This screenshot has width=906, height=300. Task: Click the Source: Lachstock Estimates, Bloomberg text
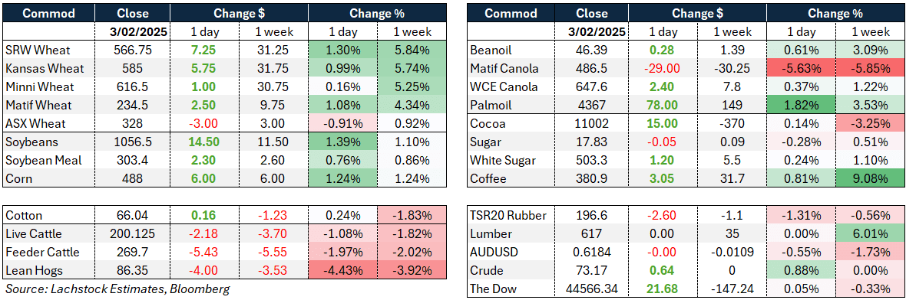(117, 289)
